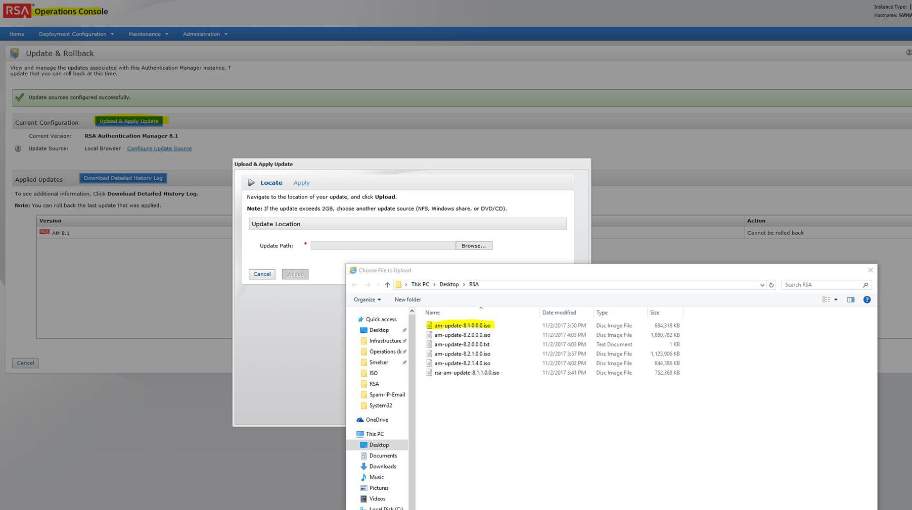Go to Home in navigation bar
This screenshot has width=912, height=510.
[x=17, y=34]
